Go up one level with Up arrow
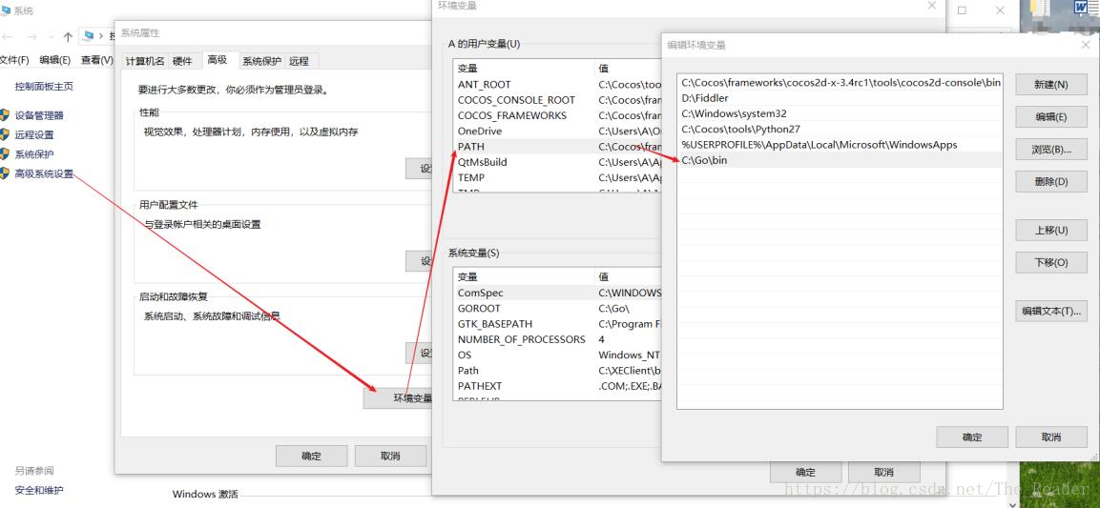The width and height of the screenshot is (1100, 508). tap(68, 36)
